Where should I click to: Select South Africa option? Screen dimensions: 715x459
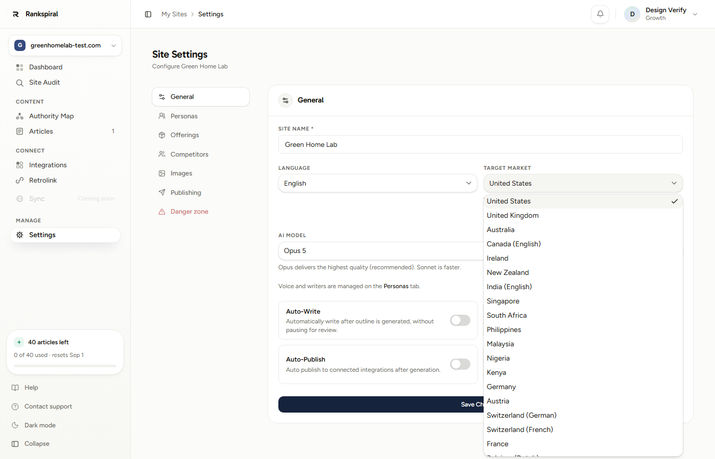coord(583,316)
